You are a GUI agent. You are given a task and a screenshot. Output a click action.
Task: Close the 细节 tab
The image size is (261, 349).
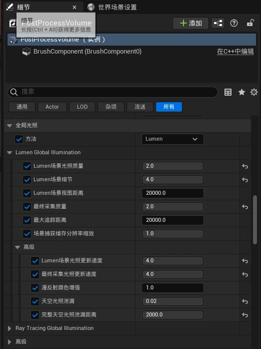[74, 8]
